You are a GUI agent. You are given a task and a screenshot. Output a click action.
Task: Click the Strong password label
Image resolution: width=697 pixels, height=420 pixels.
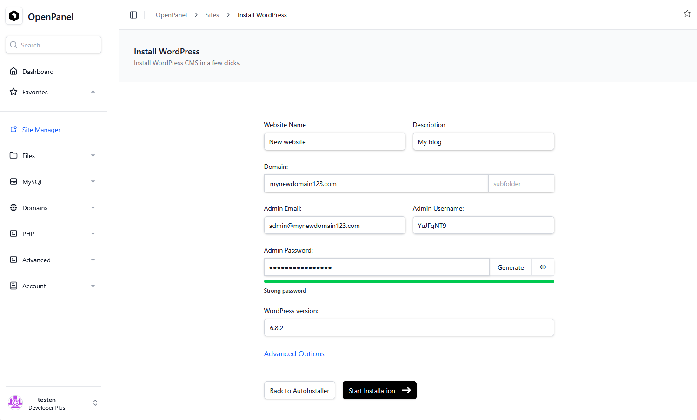pos(285,291)
